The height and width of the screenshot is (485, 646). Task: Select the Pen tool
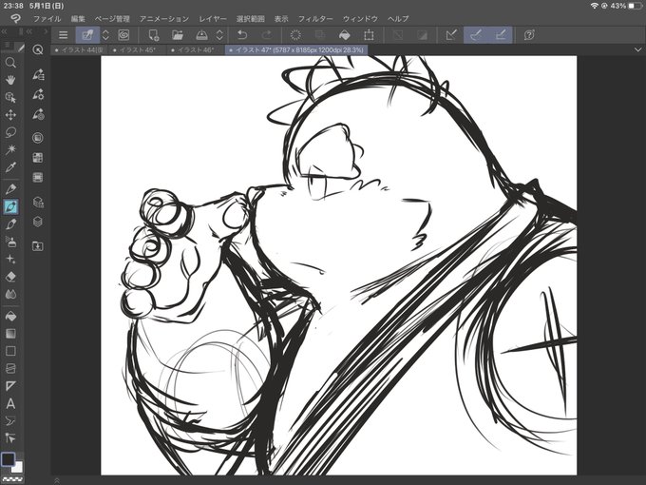[10, 189]
